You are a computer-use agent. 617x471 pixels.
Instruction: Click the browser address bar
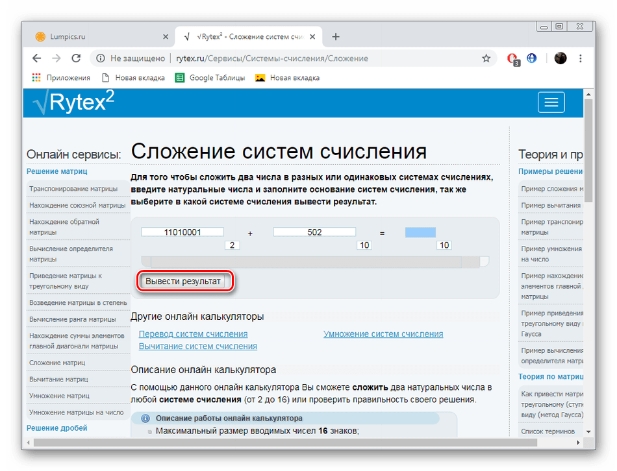[292, 58]
